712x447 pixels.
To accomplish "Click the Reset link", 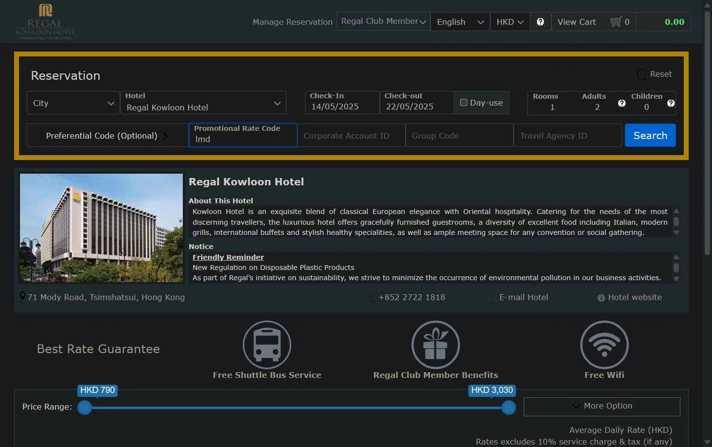I will [x=660, y=74].
